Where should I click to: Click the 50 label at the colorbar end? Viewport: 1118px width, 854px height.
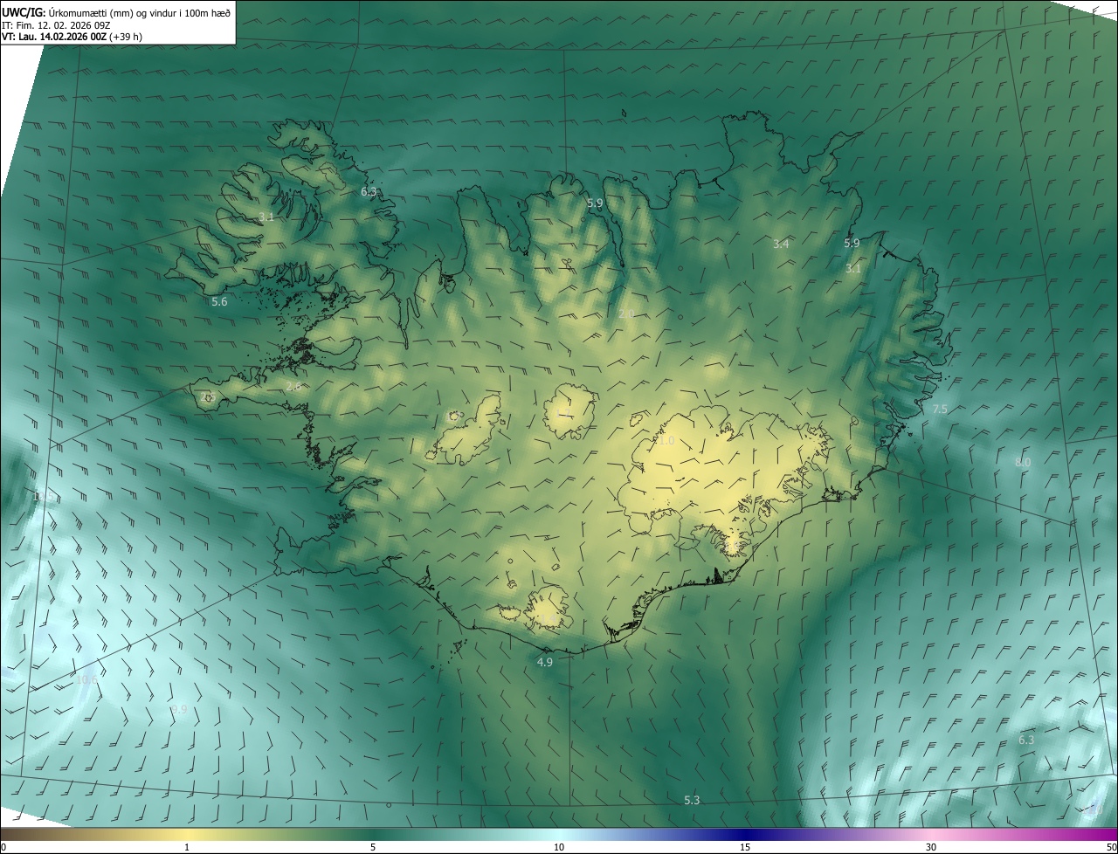pyautogui.click(x=1110, y=847)
